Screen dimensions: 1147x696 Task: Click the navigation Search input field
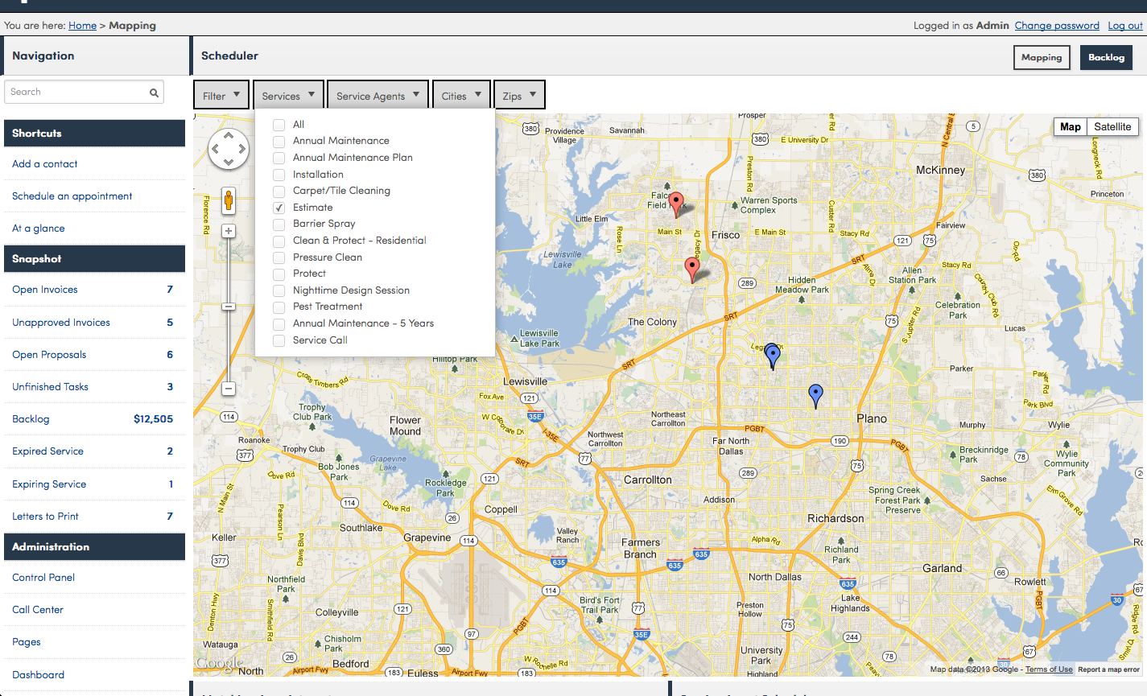76,93
